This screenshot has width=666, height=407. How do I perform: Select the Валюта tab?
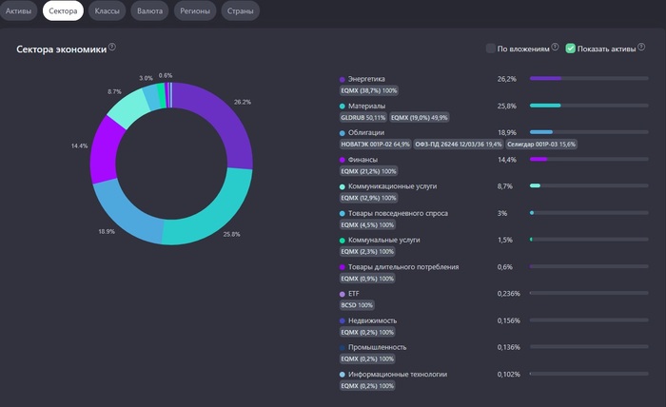pos(150,12)
